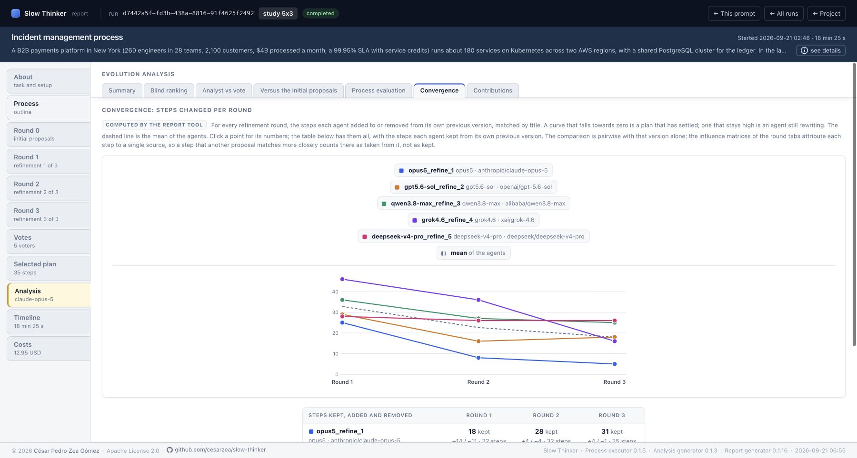The image size is (857, 458).
Task: Toggle the grok4.6_refine_4 purple legend series
Action: (473, 220)
